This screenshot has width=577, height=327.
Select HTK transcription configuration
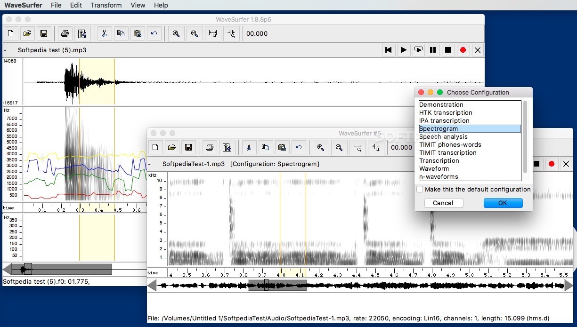470,113
